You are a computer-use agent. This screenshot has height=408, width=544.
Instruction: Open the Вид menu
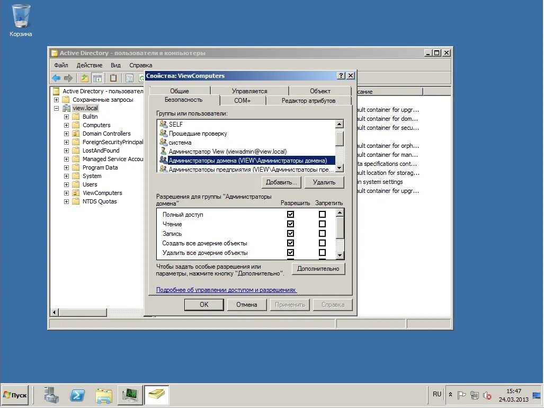coord(115,65)
